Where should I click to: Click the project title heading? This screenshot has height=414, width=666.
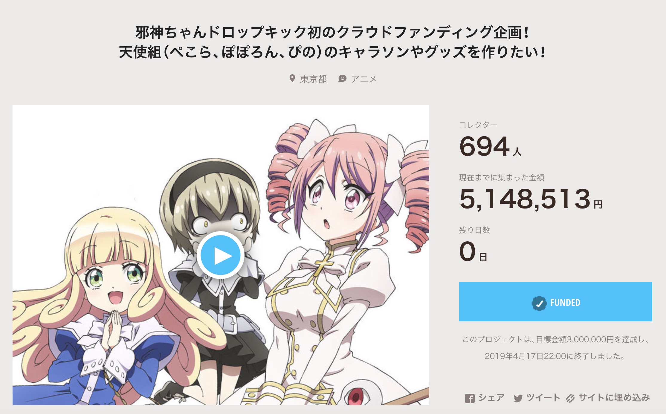tap(333, 42)
